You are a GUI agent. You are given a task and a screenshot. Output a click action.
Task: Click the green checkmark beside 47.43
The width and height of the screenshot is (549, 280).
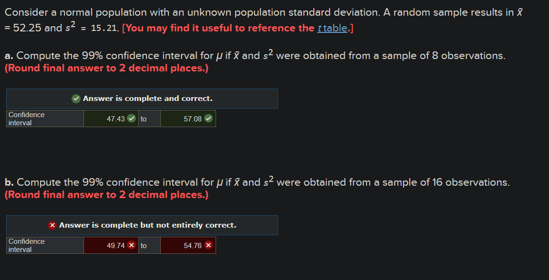131,119
